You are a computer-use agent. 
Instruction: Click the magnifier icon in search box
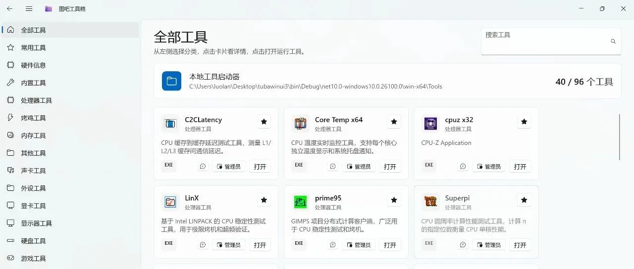click(613, 42)
